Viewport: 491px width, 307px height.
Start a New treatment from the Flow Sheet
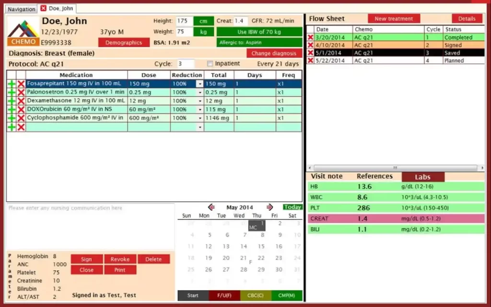(x=394, y=18)
